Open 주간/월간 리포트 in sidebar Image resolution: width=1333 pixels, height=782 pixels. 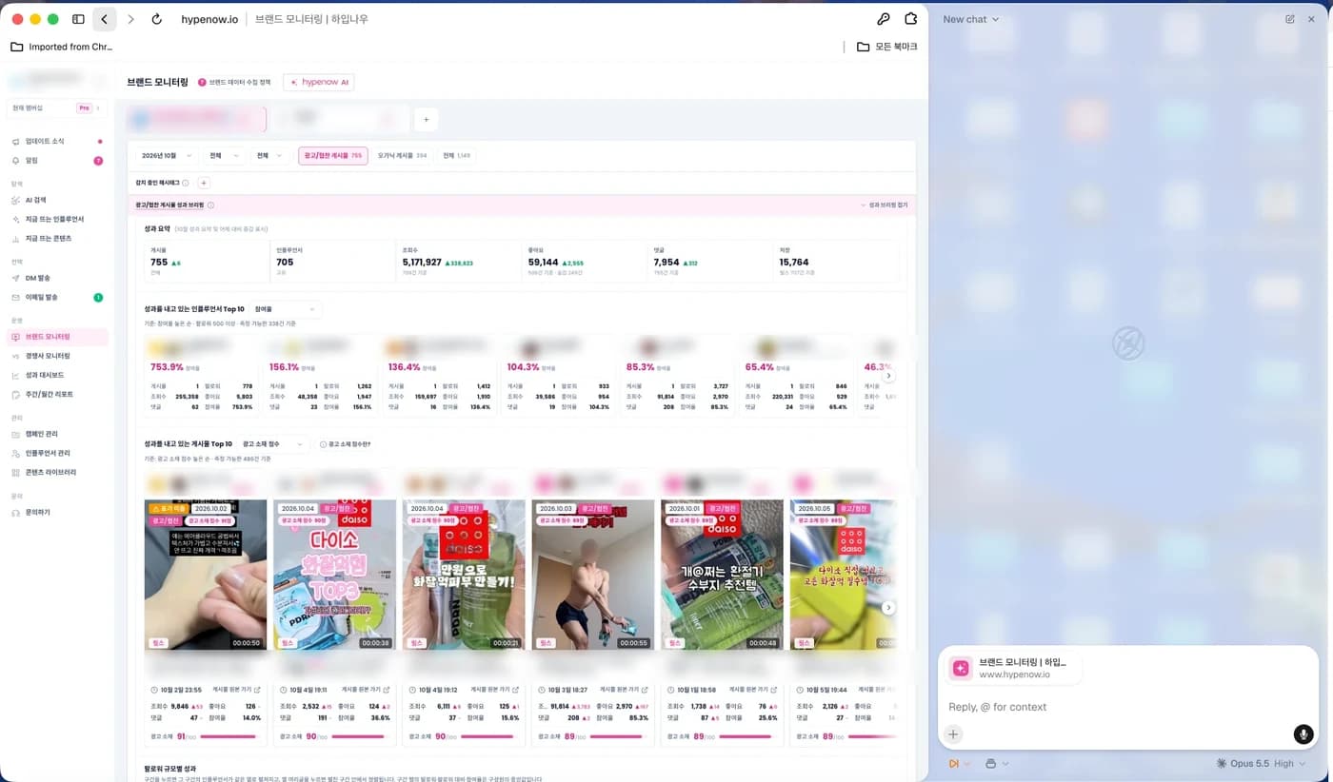[x=57, y=394]
